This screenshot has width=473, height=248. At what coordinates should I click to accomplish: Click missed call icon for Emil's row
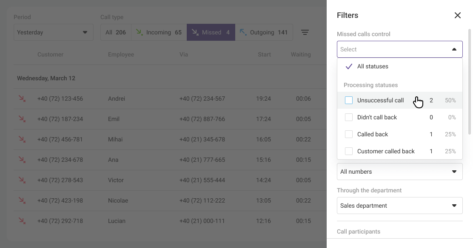pyautogui.click(x=22, y=119)
